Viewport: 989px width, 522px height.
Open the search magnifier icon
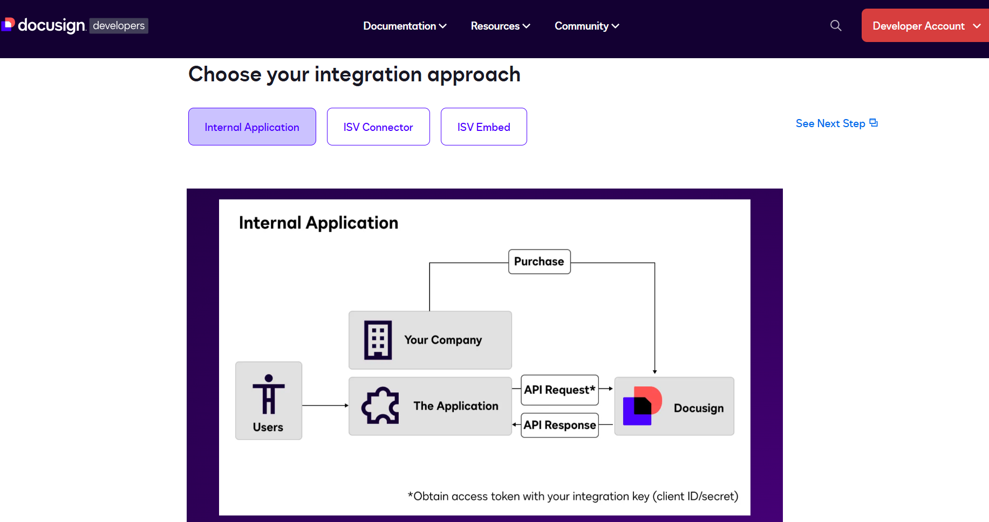pos(836,25)
